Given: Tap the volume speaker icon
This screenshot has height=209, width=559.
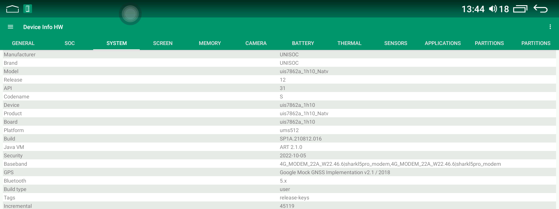Looking at the screenshot, I should pyautogui.click(x=493, y=9).
